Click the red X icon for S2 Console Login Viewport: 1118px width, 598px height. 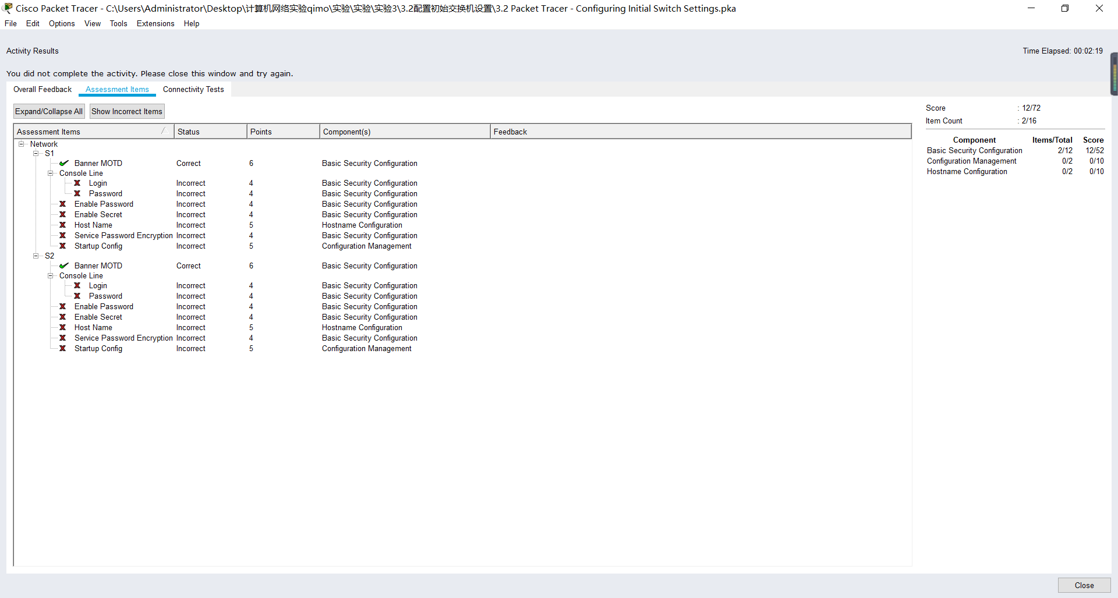(77, 285)
